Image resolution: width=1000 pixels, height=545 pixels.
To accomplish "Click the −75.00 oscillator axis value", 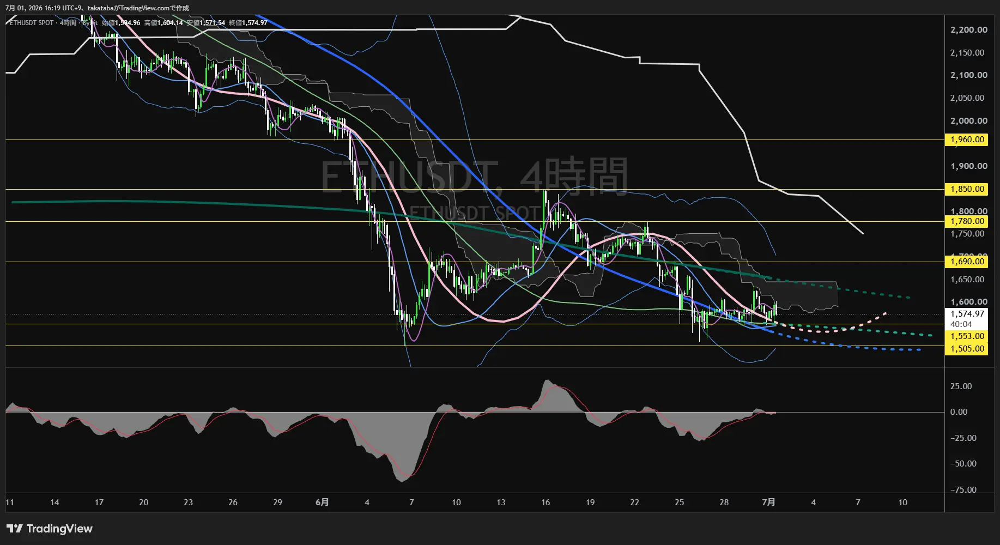I will tap(963, 489).
